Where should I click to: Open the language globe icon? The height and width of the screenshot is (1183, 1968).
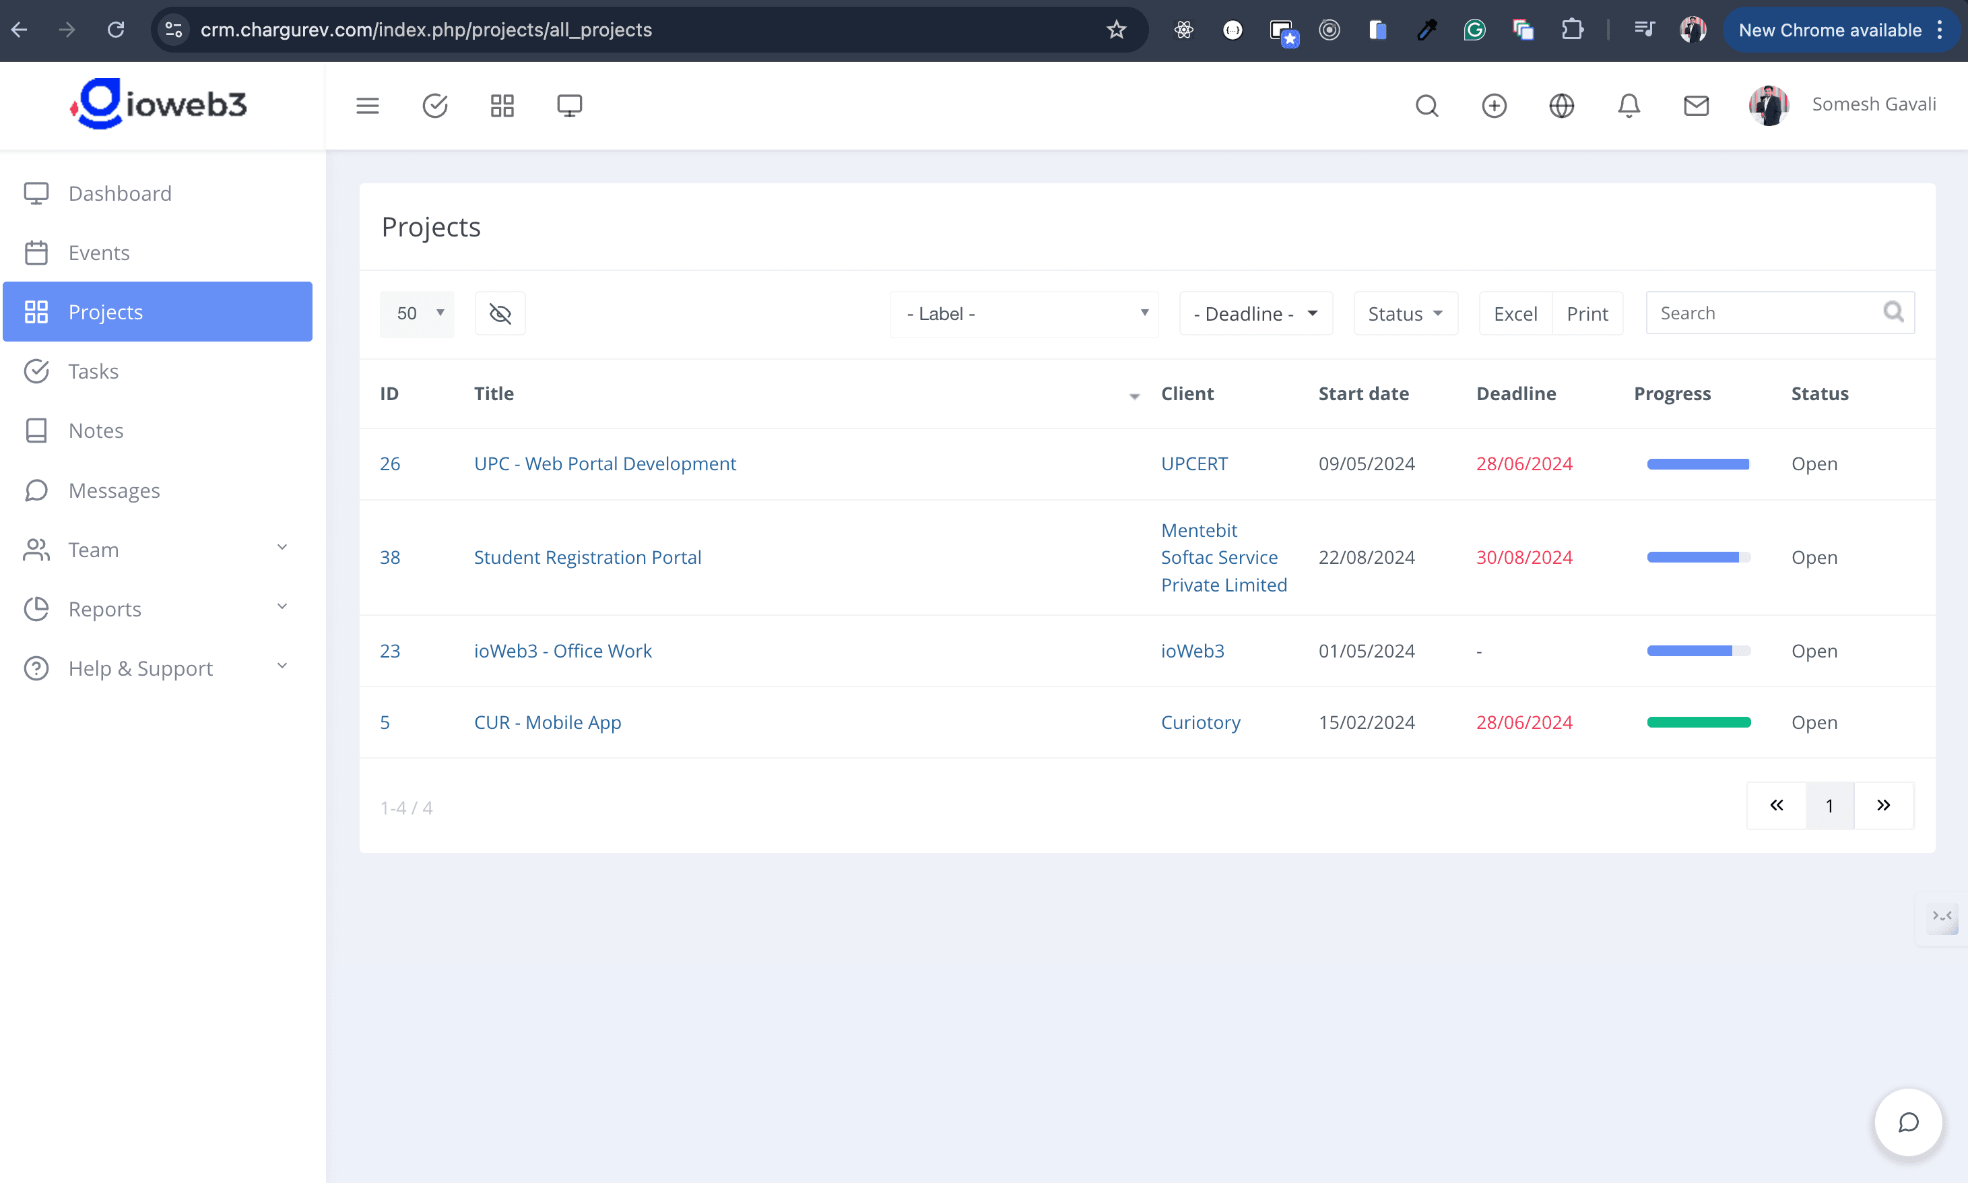[1561, 105]
